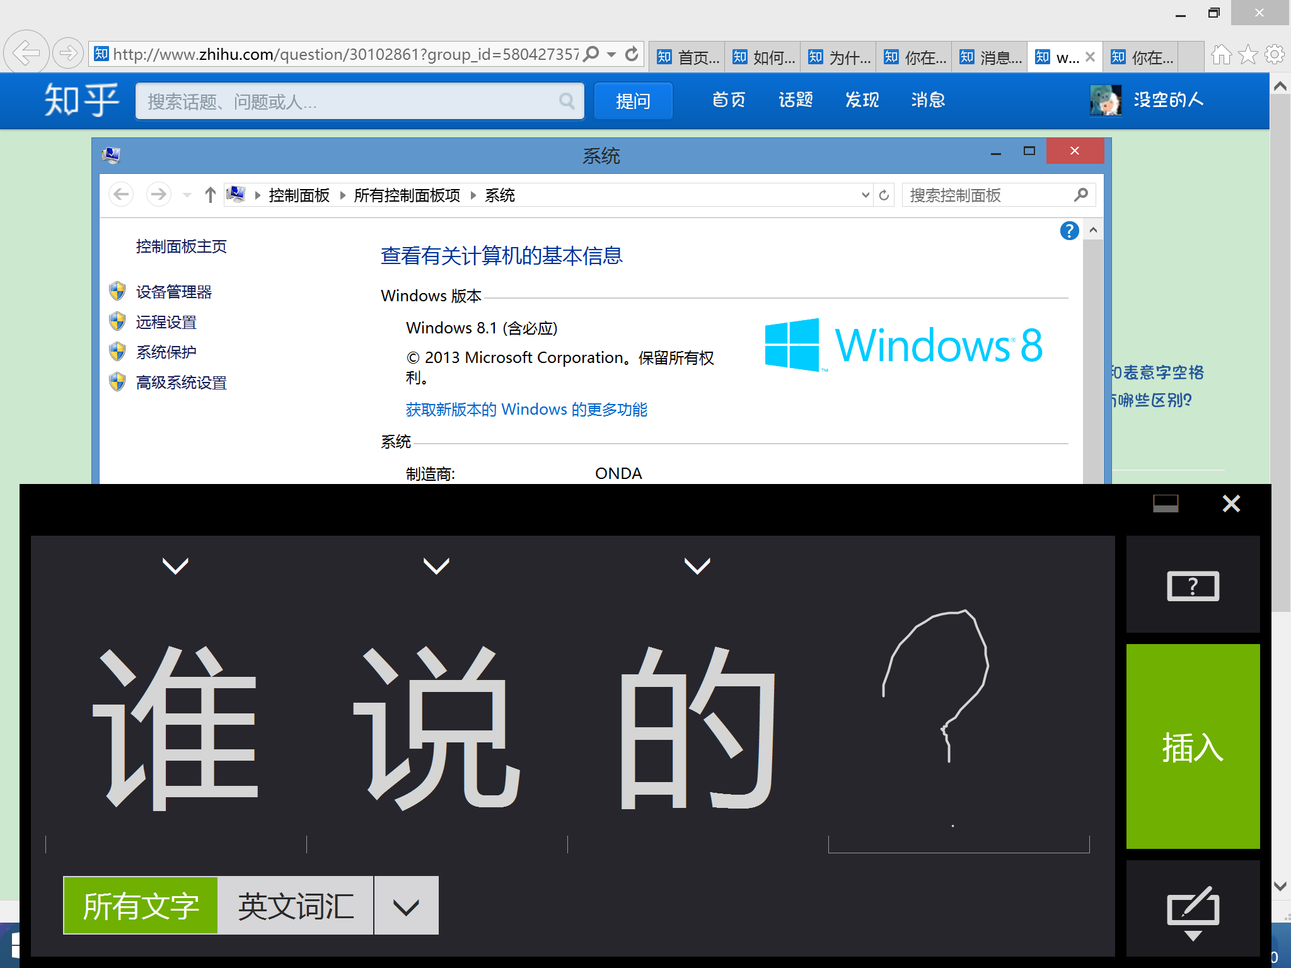The height and width of the screenshot is (968, 1291).
Task: Switch to 英文词汇 recognition mode
Action: tap(296, 906)
